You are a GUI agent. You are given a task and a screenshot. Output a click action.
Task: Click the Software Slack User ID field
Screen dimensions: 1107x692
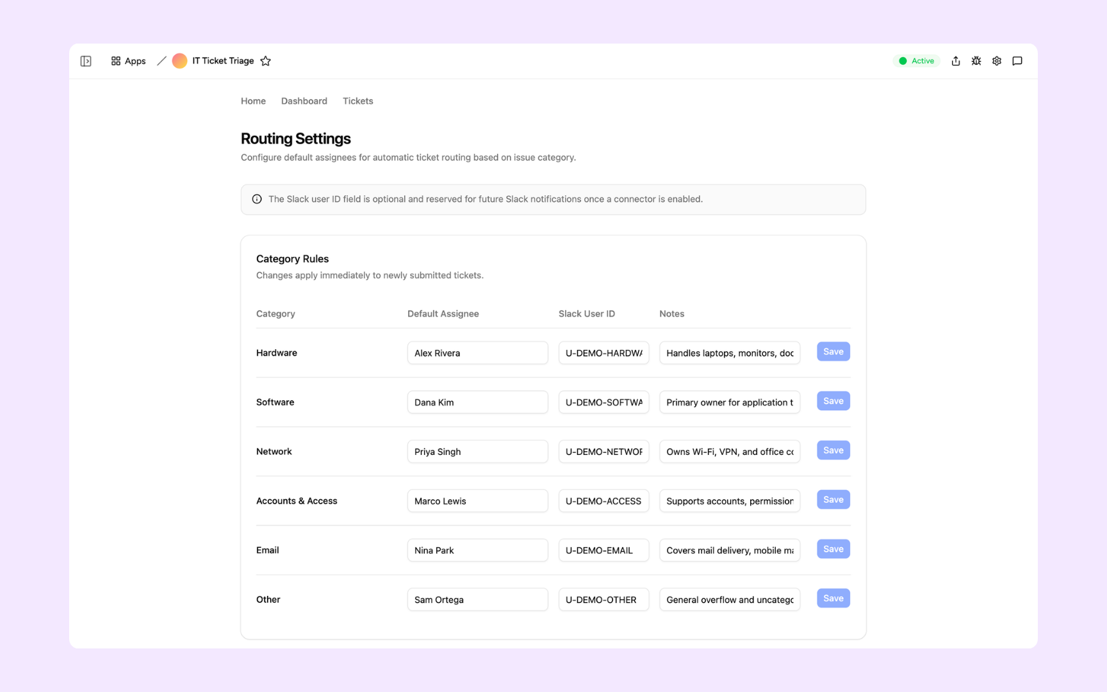click(x=604, y=402)
